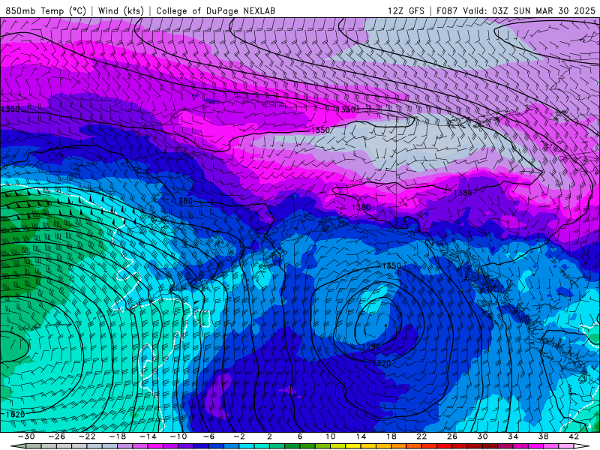Click the 38 color scale label
This screenshot has height=450, width=600.
543,436
